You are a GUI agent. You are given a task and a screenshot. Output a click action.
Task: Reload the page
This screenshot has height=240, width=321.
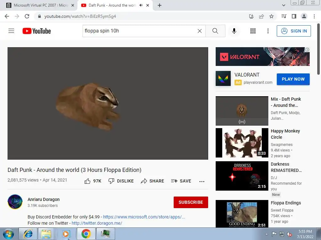[27, 16]
